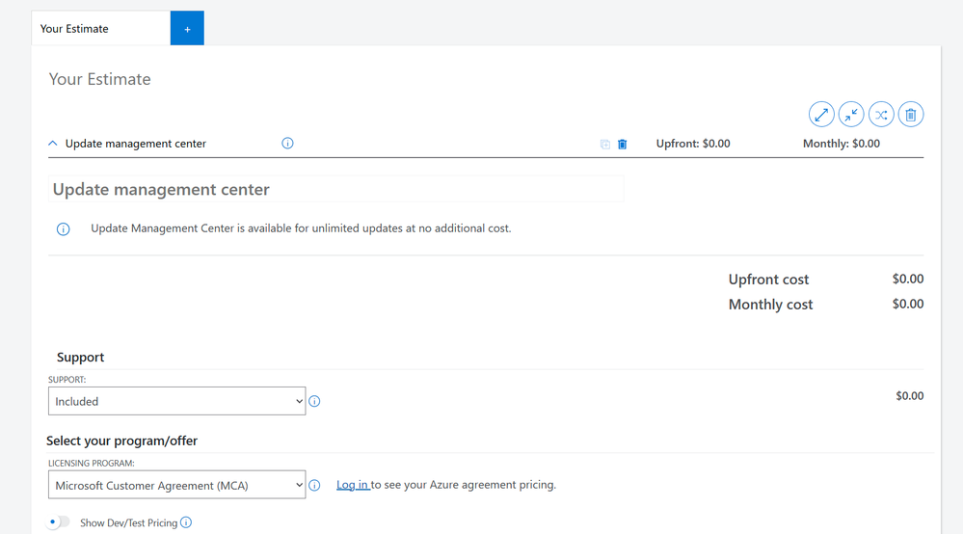Click the rearrange services shuffle icon

point(881,115)
